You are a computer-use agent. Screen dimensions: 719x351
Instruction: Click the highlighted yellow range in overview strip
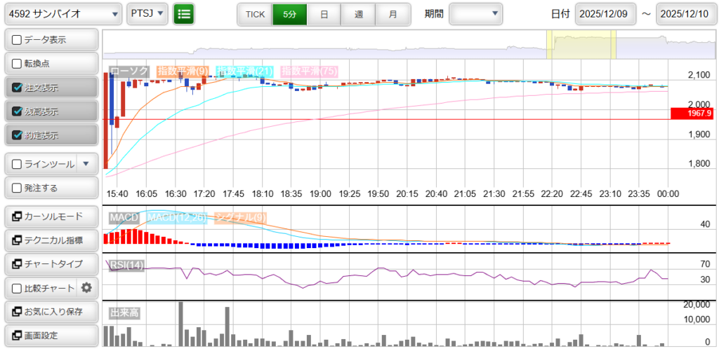581,44
